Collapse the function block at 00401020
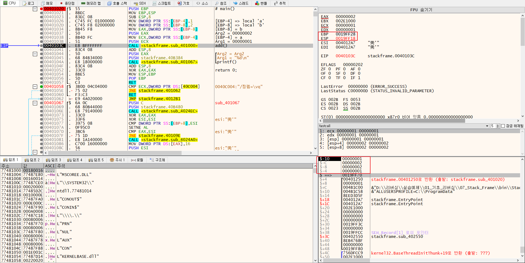The width and height of the screenshot is (525, 263). pyautogui.click(x=35, y=9)
